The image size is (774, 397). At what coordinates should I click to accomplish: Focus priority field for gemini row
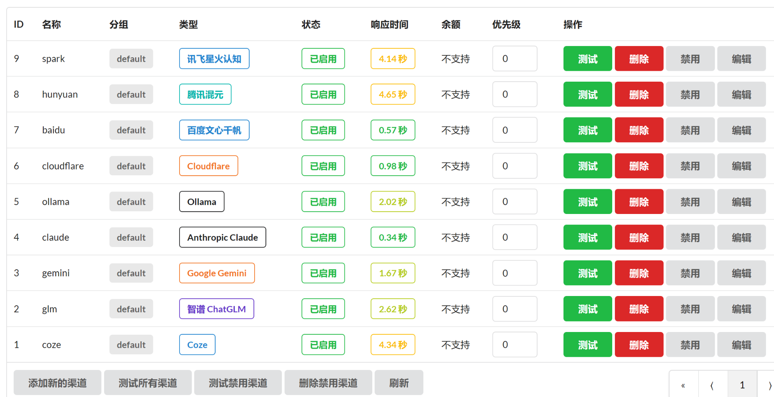point(515,273)
